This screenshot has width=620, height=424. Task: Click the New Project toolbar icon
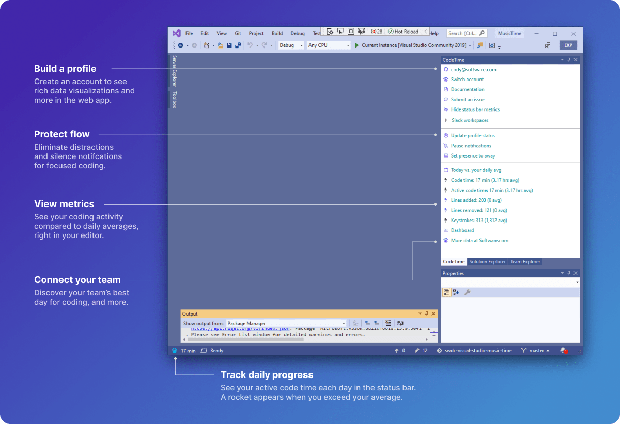point(207,45)
